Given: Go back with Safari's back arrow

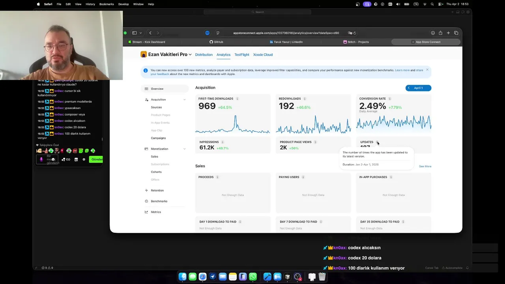Looking at the screenshot, I should [x=150, y=33].
